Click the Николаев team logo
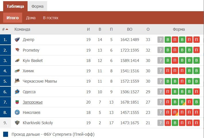 coord(17,112)
